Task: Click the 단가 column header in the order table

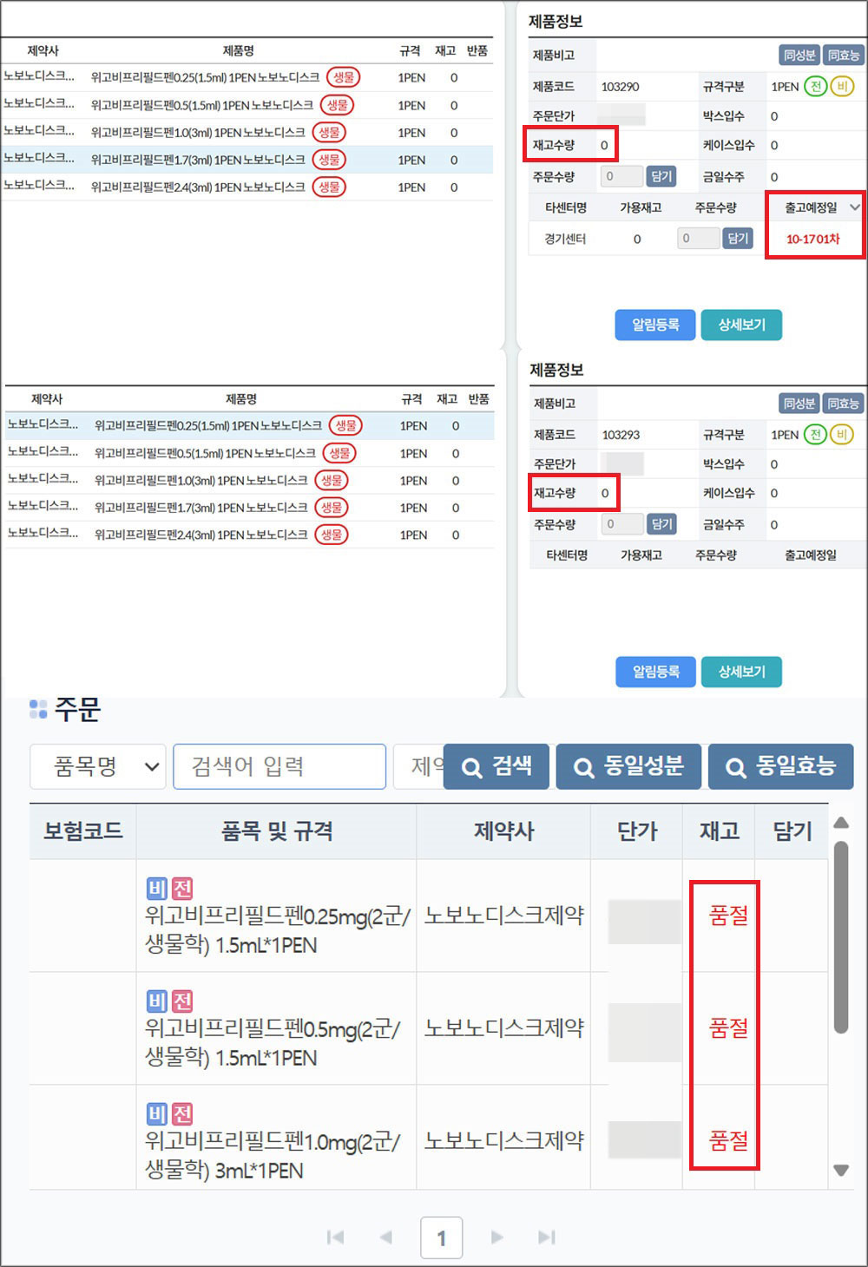Action: click(637, 831)
